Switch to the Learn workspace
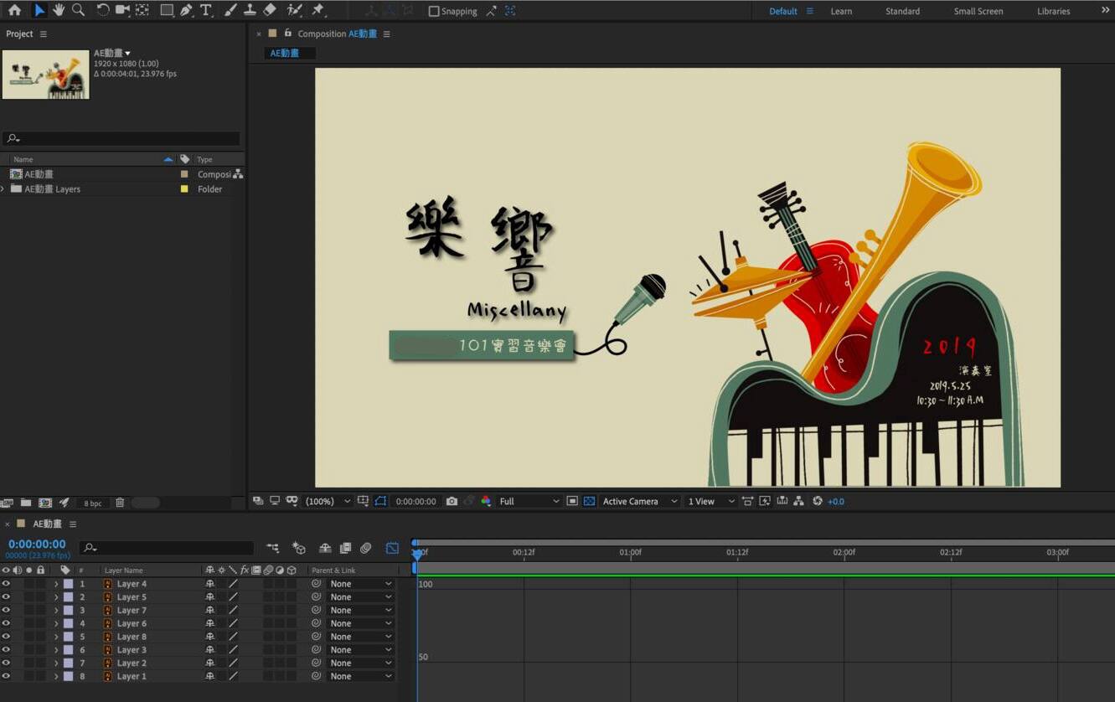This screenshot has height=702, width=1115. [x=841, y=11]
